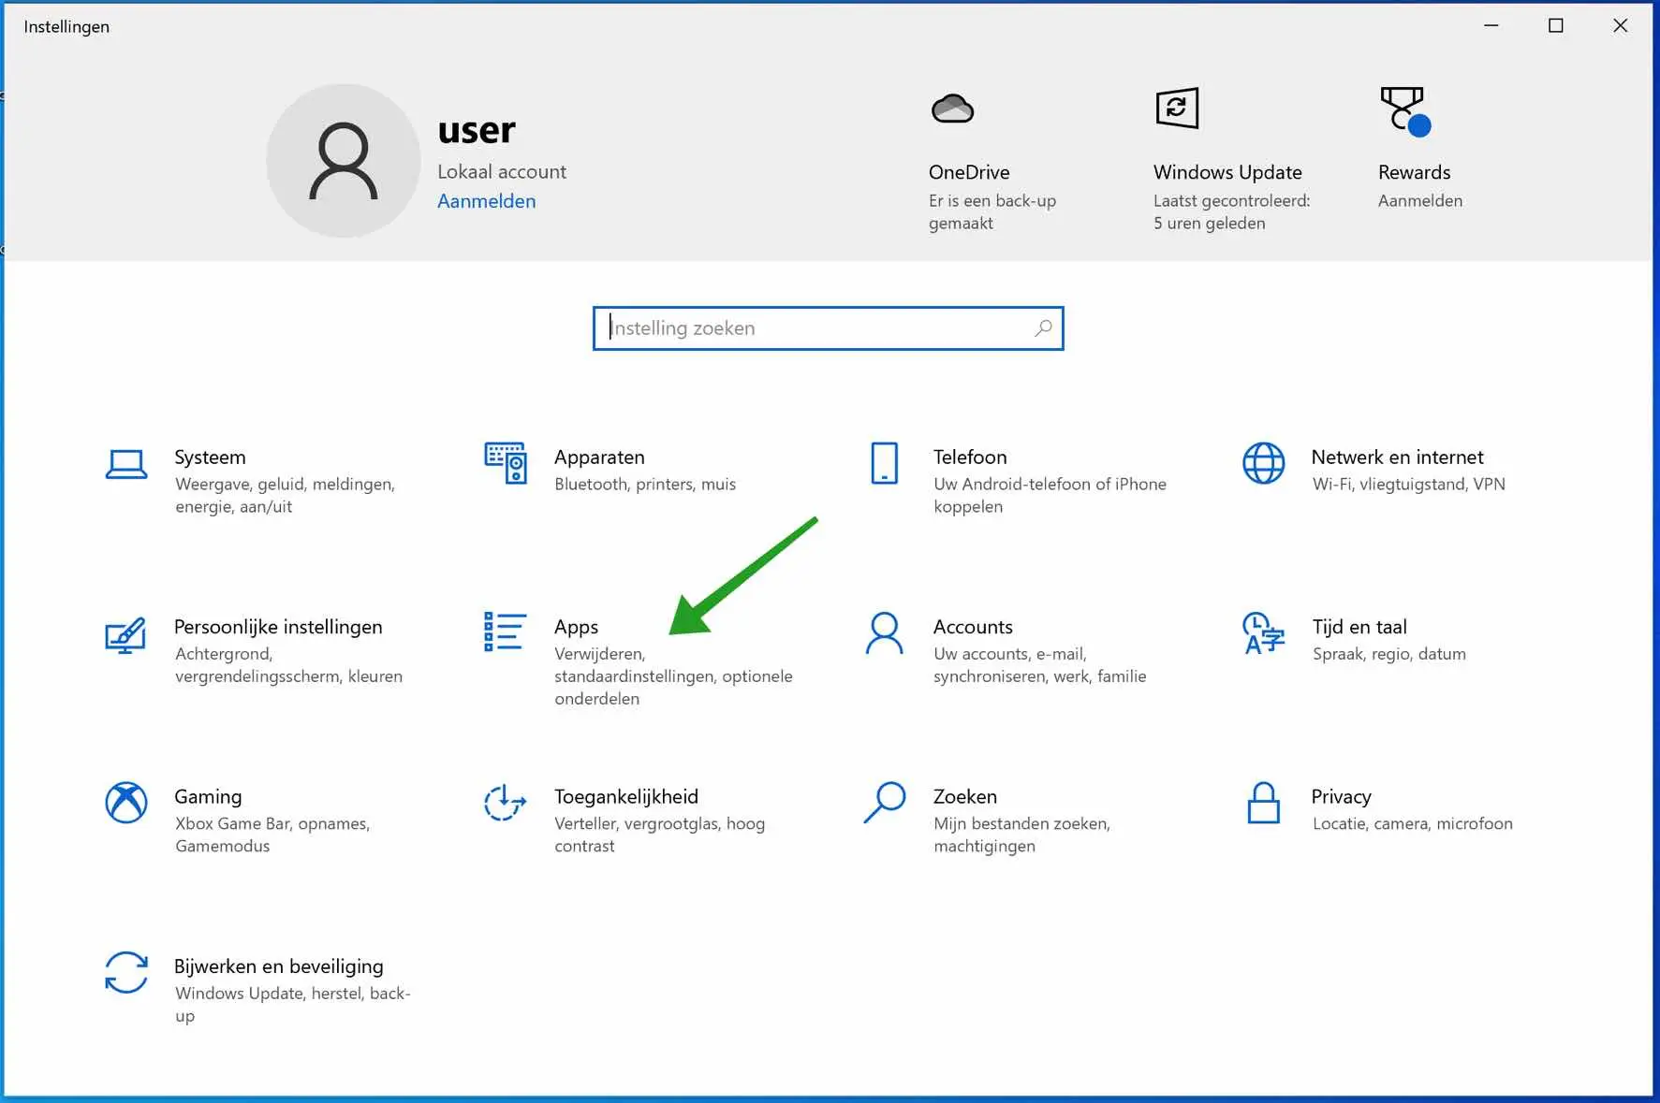Open the Netwerk en internet title
This screenshot has height=1103, width=1660.
(x=1397, y=457)
